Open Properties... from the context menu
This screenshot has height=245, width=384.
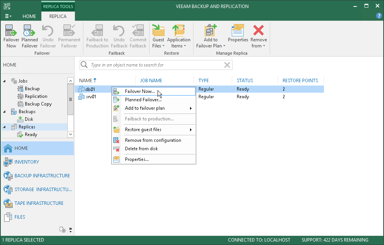(153, 159)
